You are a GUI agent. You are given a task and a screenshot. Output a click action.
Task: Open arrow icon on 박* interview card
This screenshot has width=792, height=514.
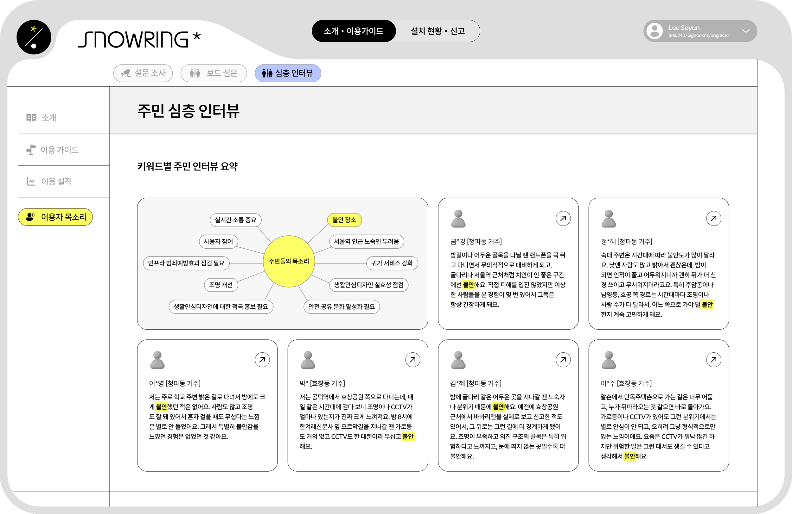[413, 360]
